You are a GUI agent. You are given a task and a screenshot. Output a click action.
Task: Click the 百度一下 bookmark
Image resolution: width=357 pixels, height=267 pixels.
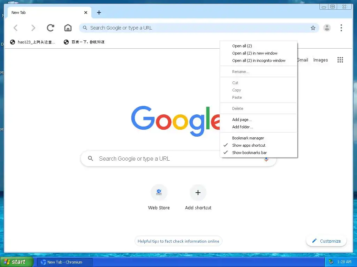pyautogui.click(x=84, y=42)
